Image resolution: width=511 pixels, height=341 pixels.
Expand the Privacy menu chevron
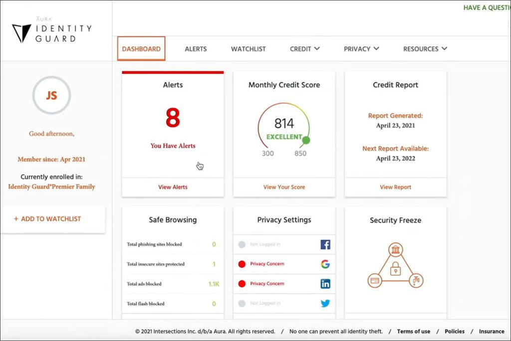(376, 48)
